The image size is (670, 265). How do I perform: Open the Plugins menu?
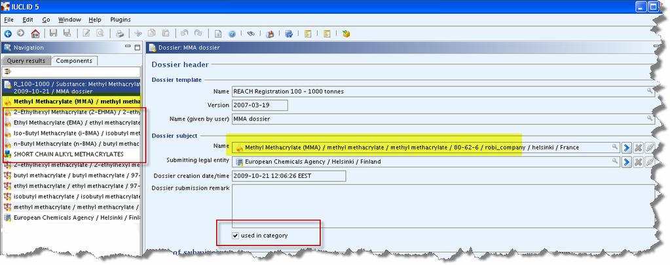point(121,20)
